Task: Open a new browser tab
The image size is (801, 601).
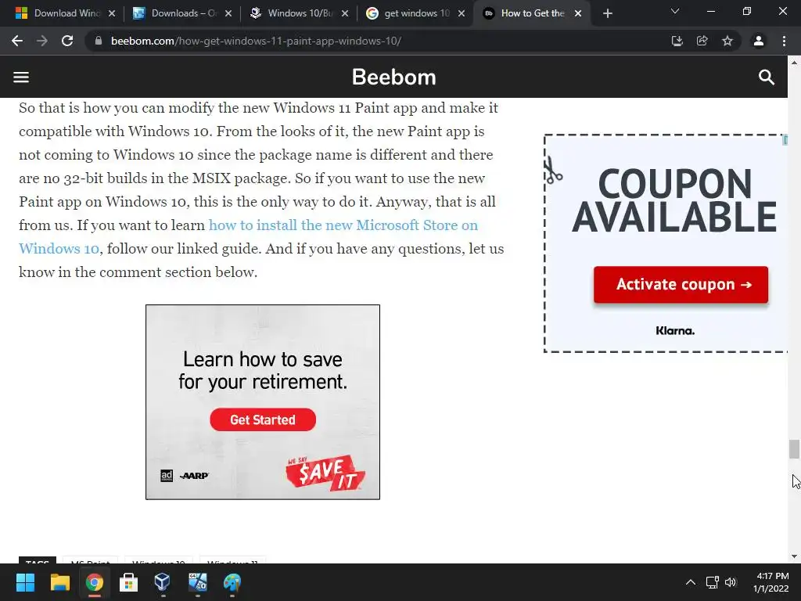Action: pyautogui.click(x=607, y=13)
